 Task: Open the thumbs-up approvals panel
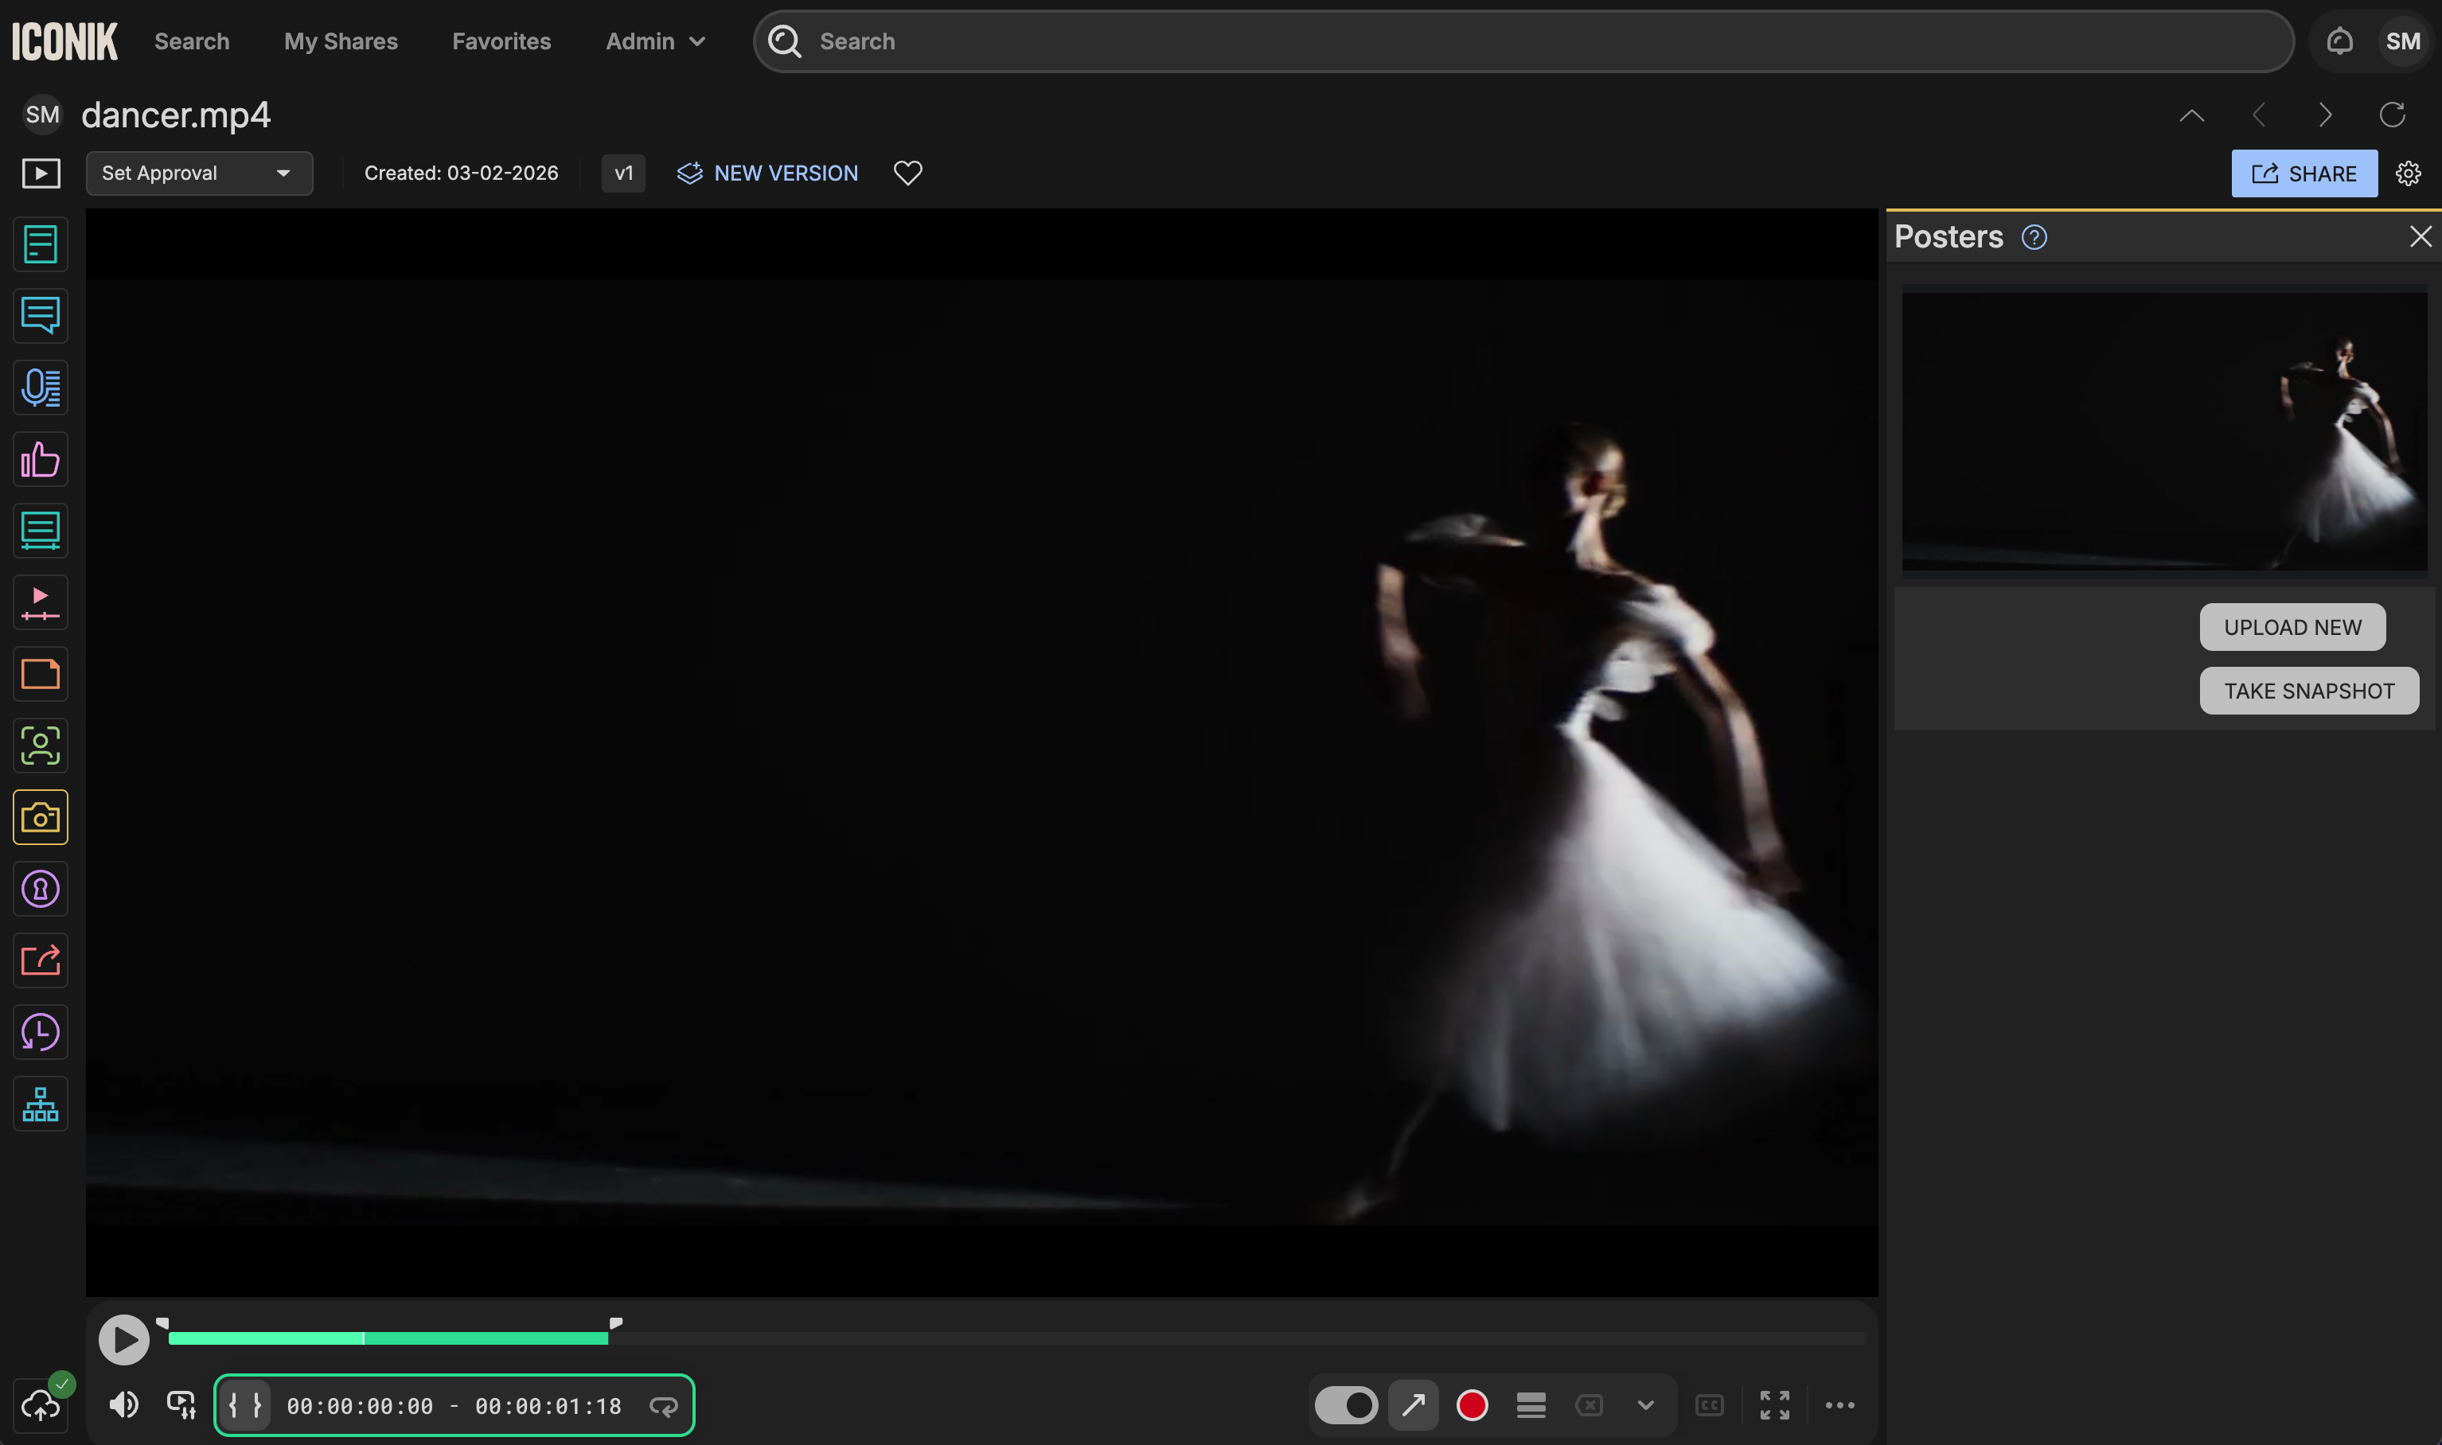pos(40,460)
